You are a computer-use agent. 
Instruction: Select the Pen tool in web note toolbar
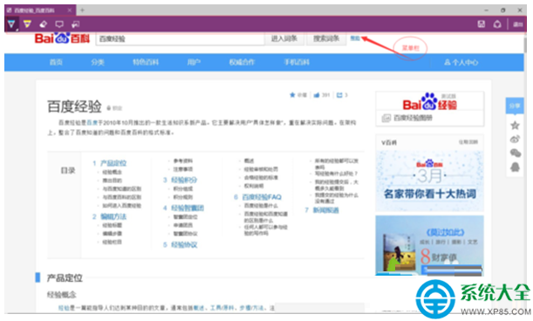point(11,24)
